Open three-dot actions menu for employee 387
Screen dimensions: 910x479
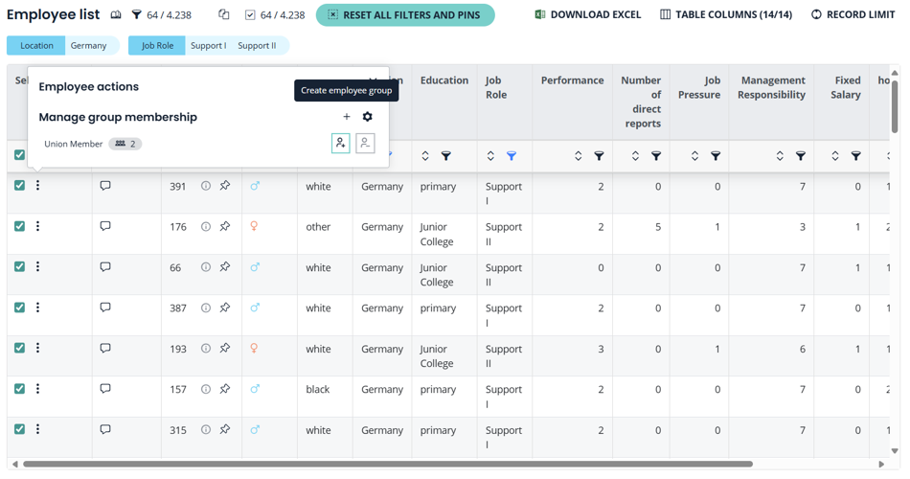(38, 308)
